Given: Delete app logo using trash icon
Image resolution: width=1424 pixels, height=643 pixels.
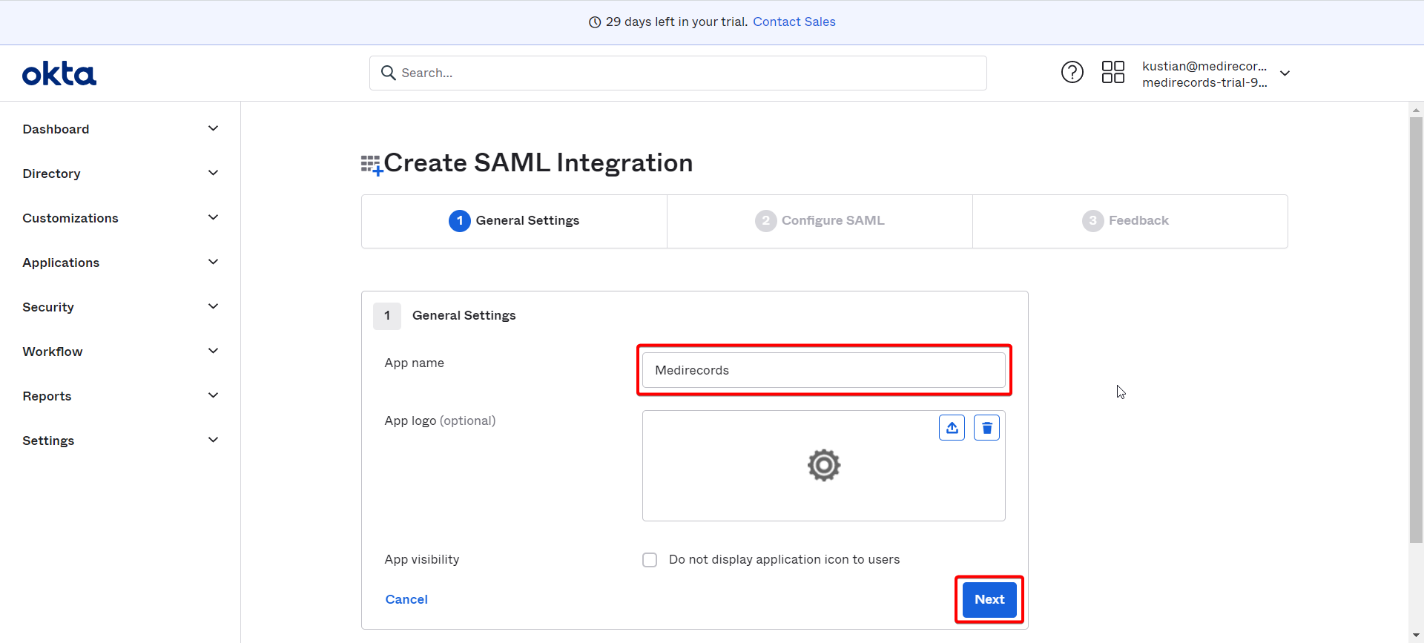Looking at the screenshot, I should point(987,428).
